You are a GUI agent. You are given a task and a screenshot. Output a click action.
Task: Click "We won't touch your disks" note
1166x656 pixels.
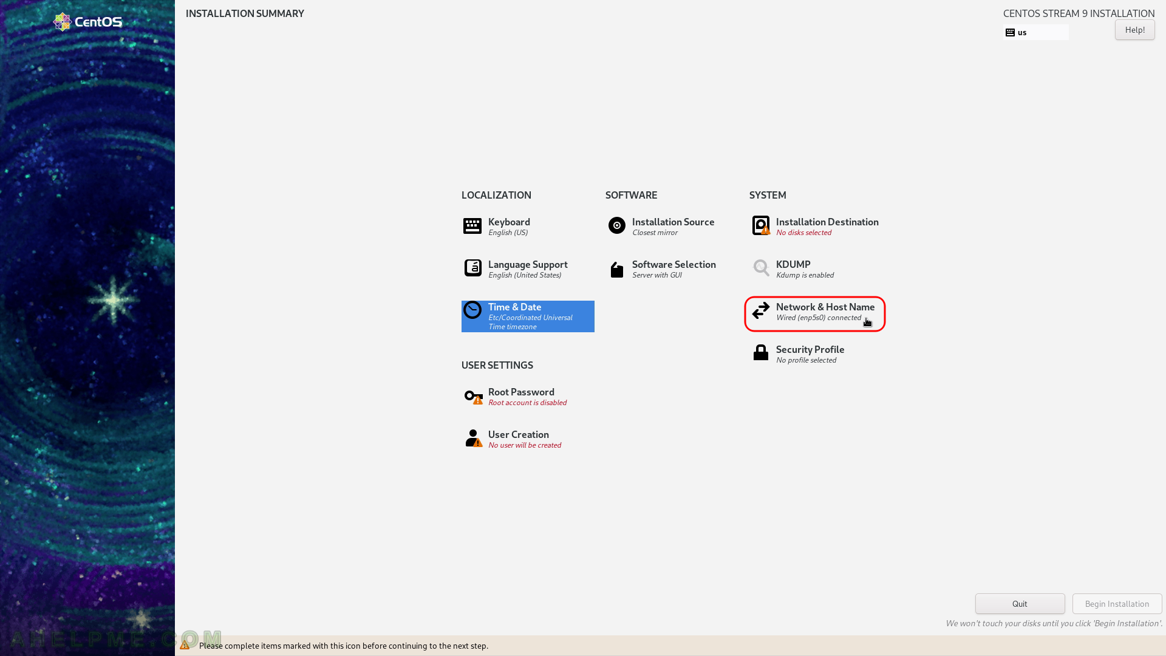(1054, 623)
